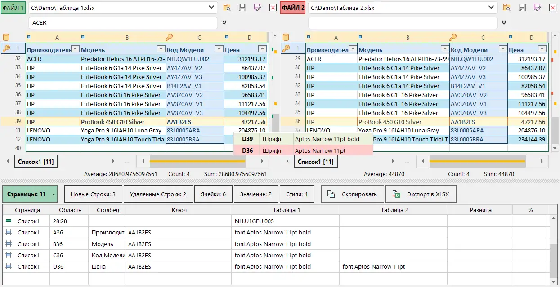Click the ФАЙЛ 2 button
Image resolution: width=560 pixels, height=287 pixels.
293,8
